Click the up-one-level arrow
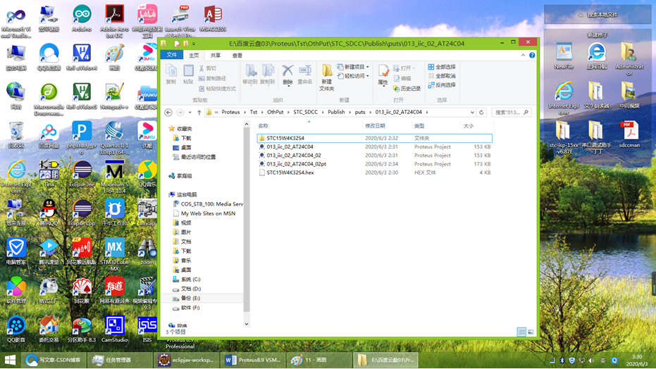Viewport: 656px width, 369px height. point(199,112)
